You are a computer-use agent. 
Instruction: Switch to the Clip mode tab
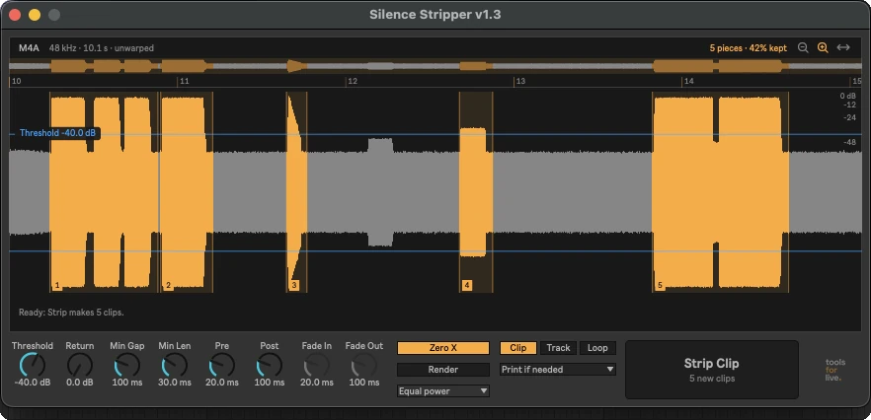click(x=518, y=348)
